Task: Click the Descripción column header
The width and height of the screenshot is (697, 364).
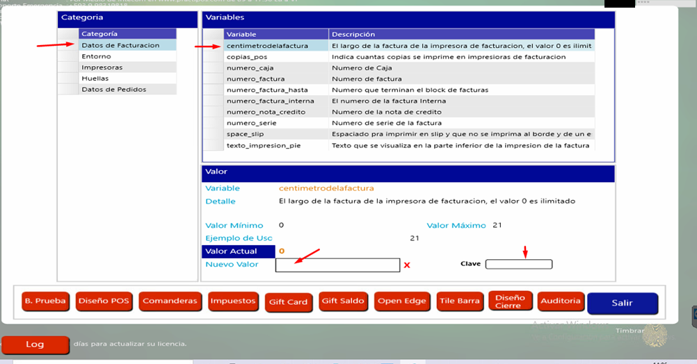Action: point(461,34)
